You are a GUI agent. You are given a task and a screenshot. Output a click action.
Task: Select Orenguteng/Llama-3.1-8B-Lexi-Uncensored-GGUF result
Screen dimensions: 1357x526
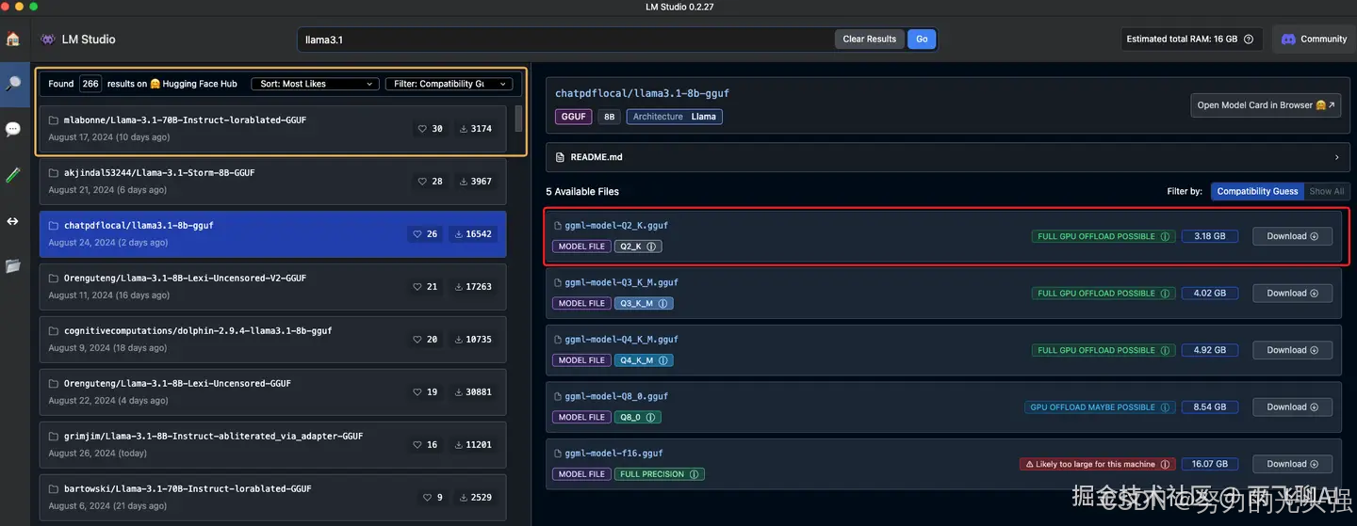tap(273, 392)
